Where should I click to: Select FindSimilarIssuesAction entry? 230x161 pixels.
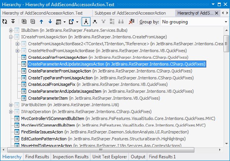tap(42, 132)
